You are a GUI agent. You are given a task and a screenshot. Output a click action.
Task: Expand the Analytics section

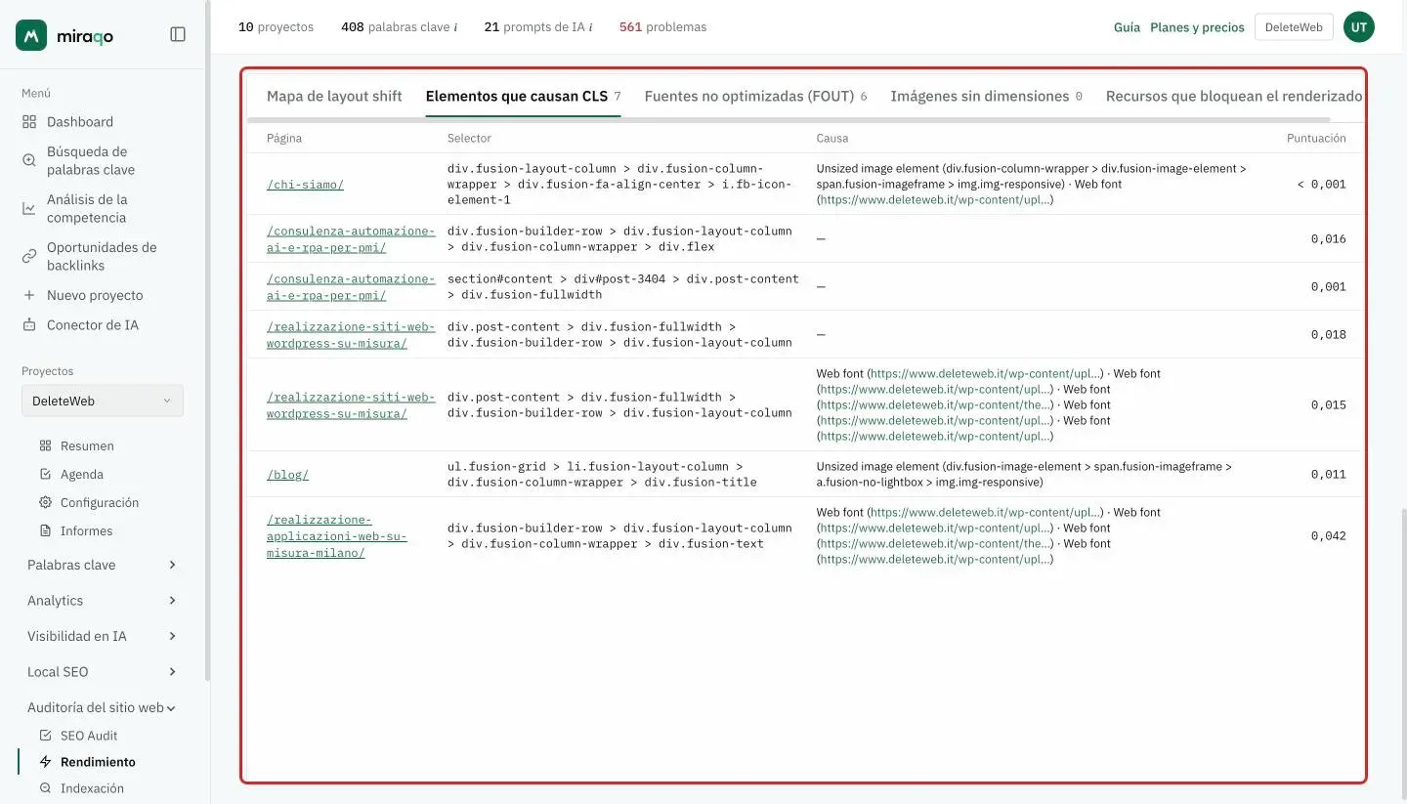point(102,601)
